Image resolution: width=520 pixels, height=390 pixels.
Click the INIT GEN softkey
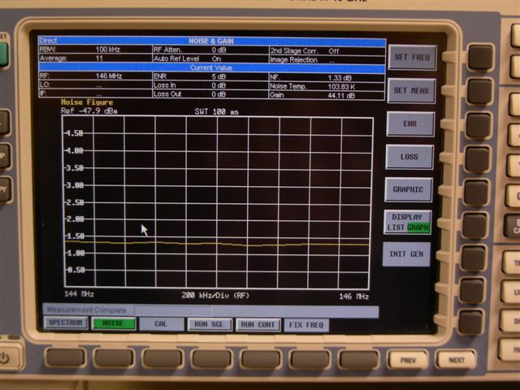406,254
